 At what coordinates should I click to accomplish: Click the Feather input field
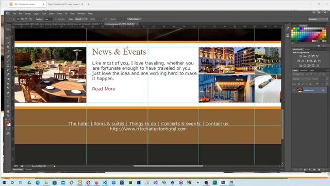pos(48,19)
